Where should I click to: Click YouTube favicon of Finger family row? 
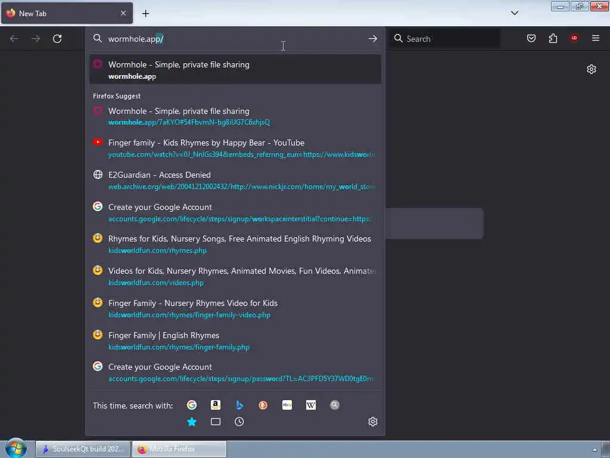click(x=98, y=142)
